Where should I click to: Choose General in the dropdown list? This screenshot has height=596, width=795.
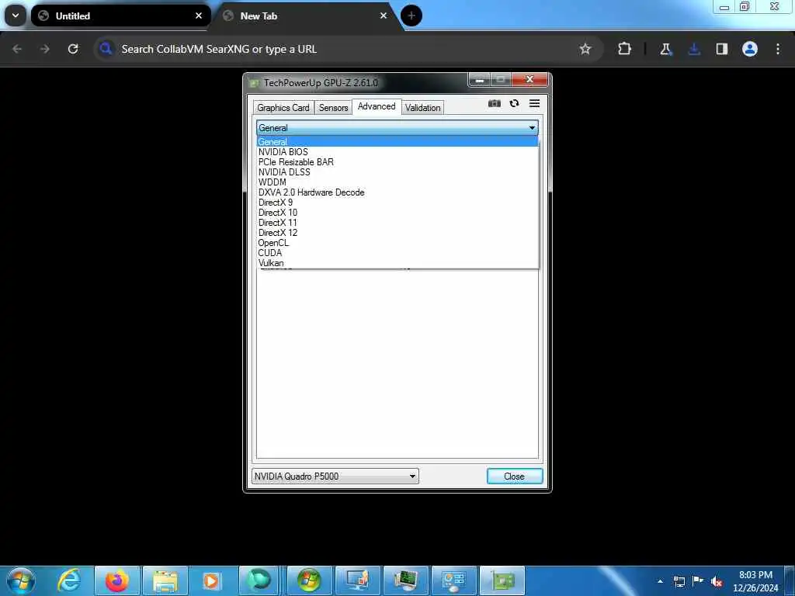click(397, 142)
